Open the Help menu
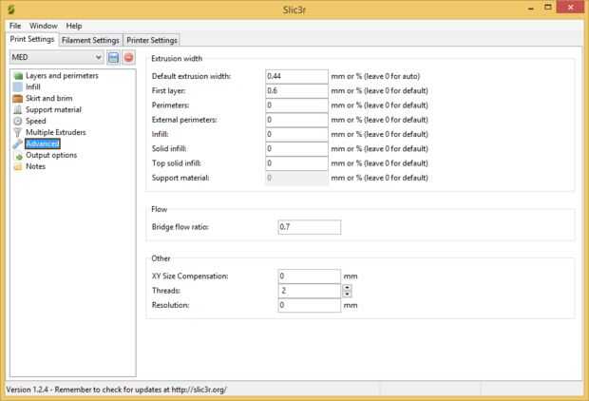589x401 pixels. 74,26
